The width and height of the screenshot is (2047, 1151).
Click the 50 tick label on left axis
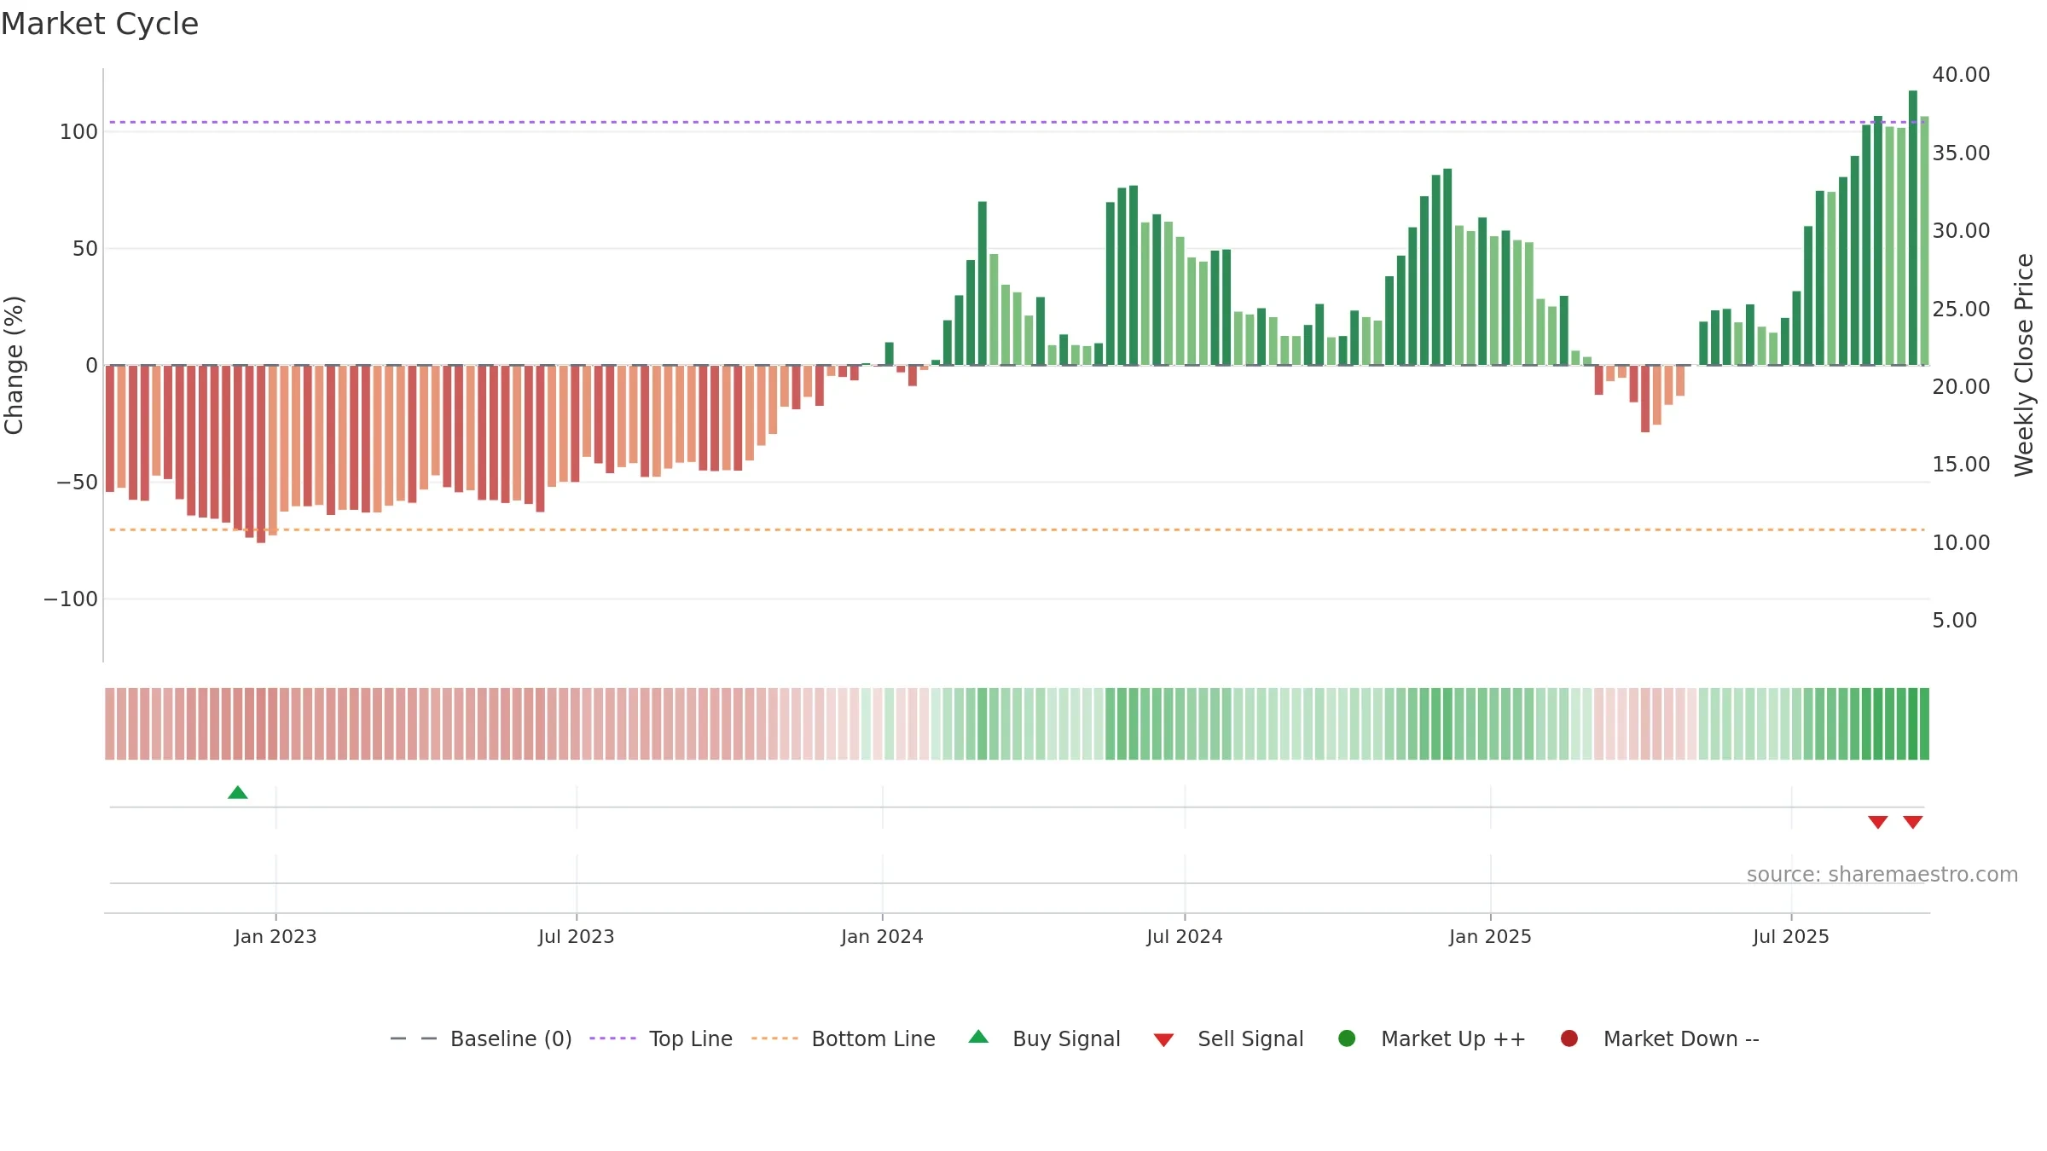point(85,249)
